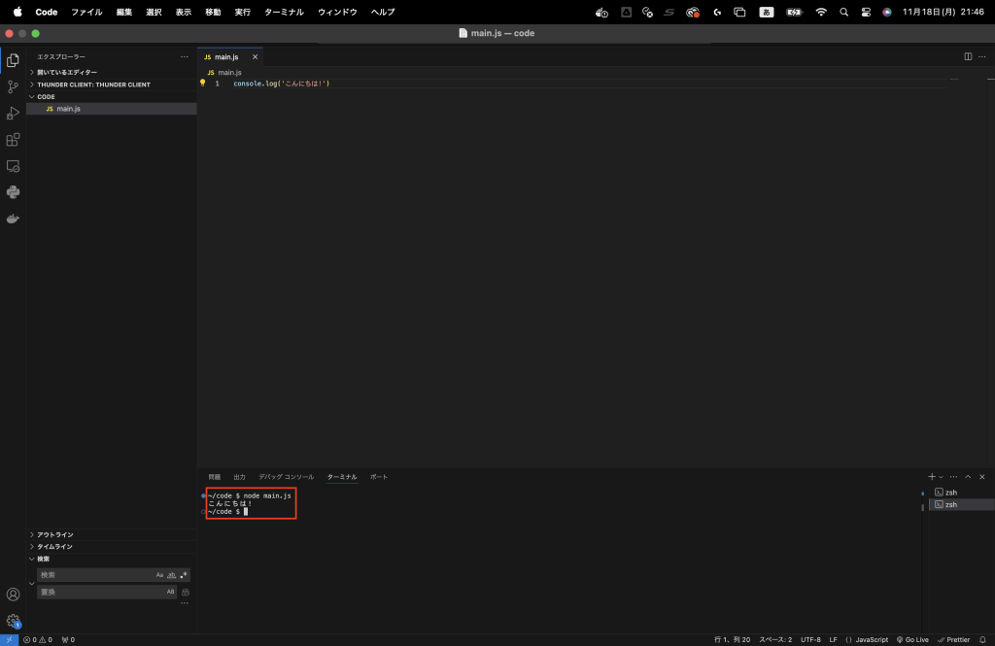Click the split editor icon
The width and height of the screenshot is (995, 646).
point(968,56)
